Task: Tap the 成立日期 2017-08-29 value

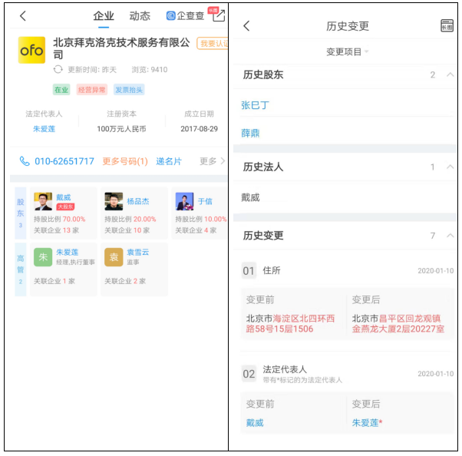Action: [x=200, y=129]
